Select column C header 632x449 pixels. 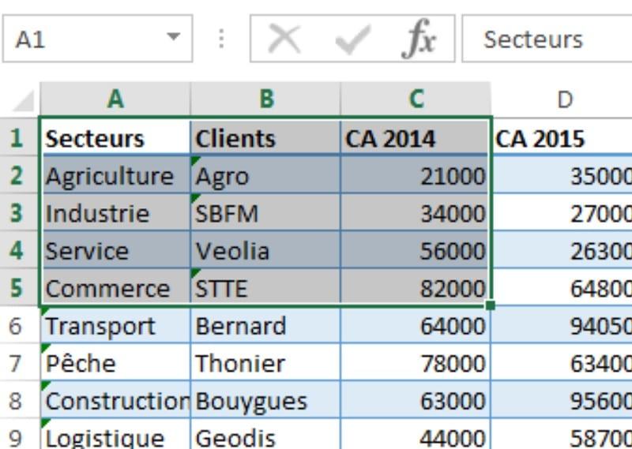[416, 99]
